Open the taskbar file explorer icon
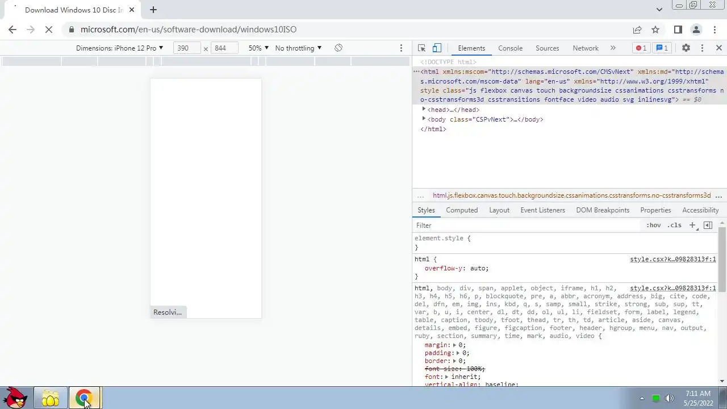The height and width of the screenshot is (409, 727). tap(50, 398)
